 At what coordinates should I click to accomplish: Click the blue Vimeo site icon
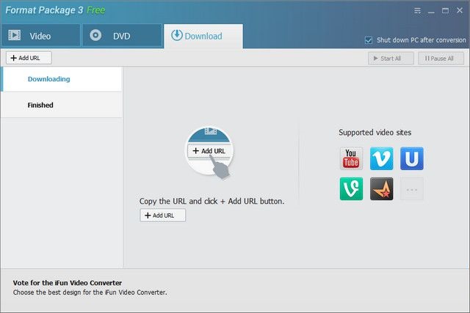click(x=381, y=158)
